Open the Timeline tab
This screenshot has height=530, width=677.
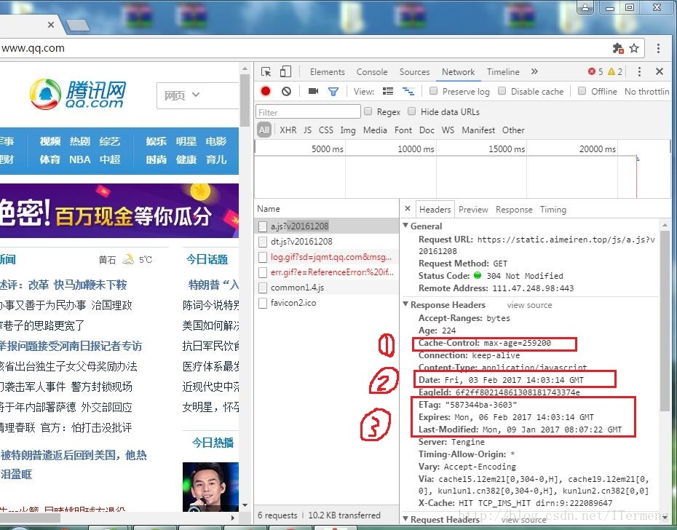(503, 71)
